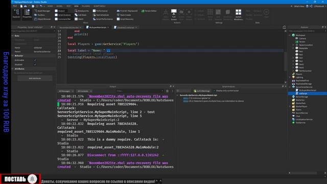
Task: Open Team Create panel
Action: point(124,15)
